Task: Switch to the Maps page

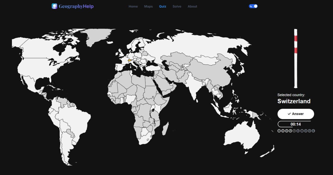Action: 148,6
